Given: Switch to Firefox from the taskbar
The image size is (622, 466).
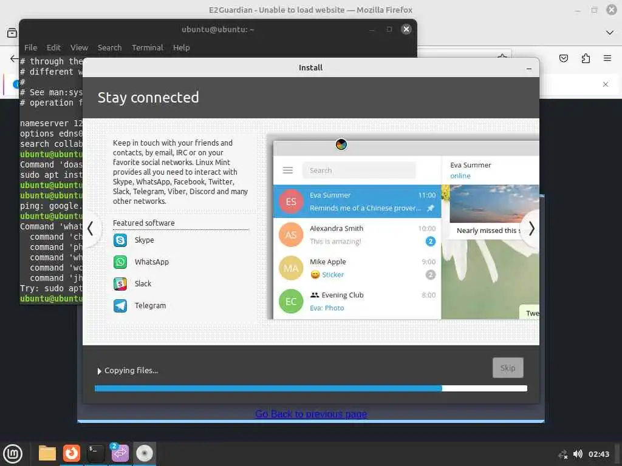Looking at the screenshot, I should tap(72, 453).
